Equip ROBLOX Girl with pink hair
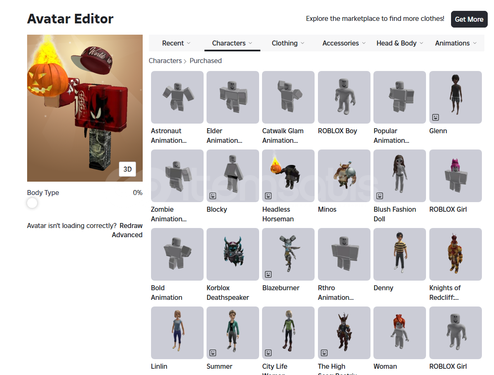The image size is (494, 375). (x=456, y=176)
